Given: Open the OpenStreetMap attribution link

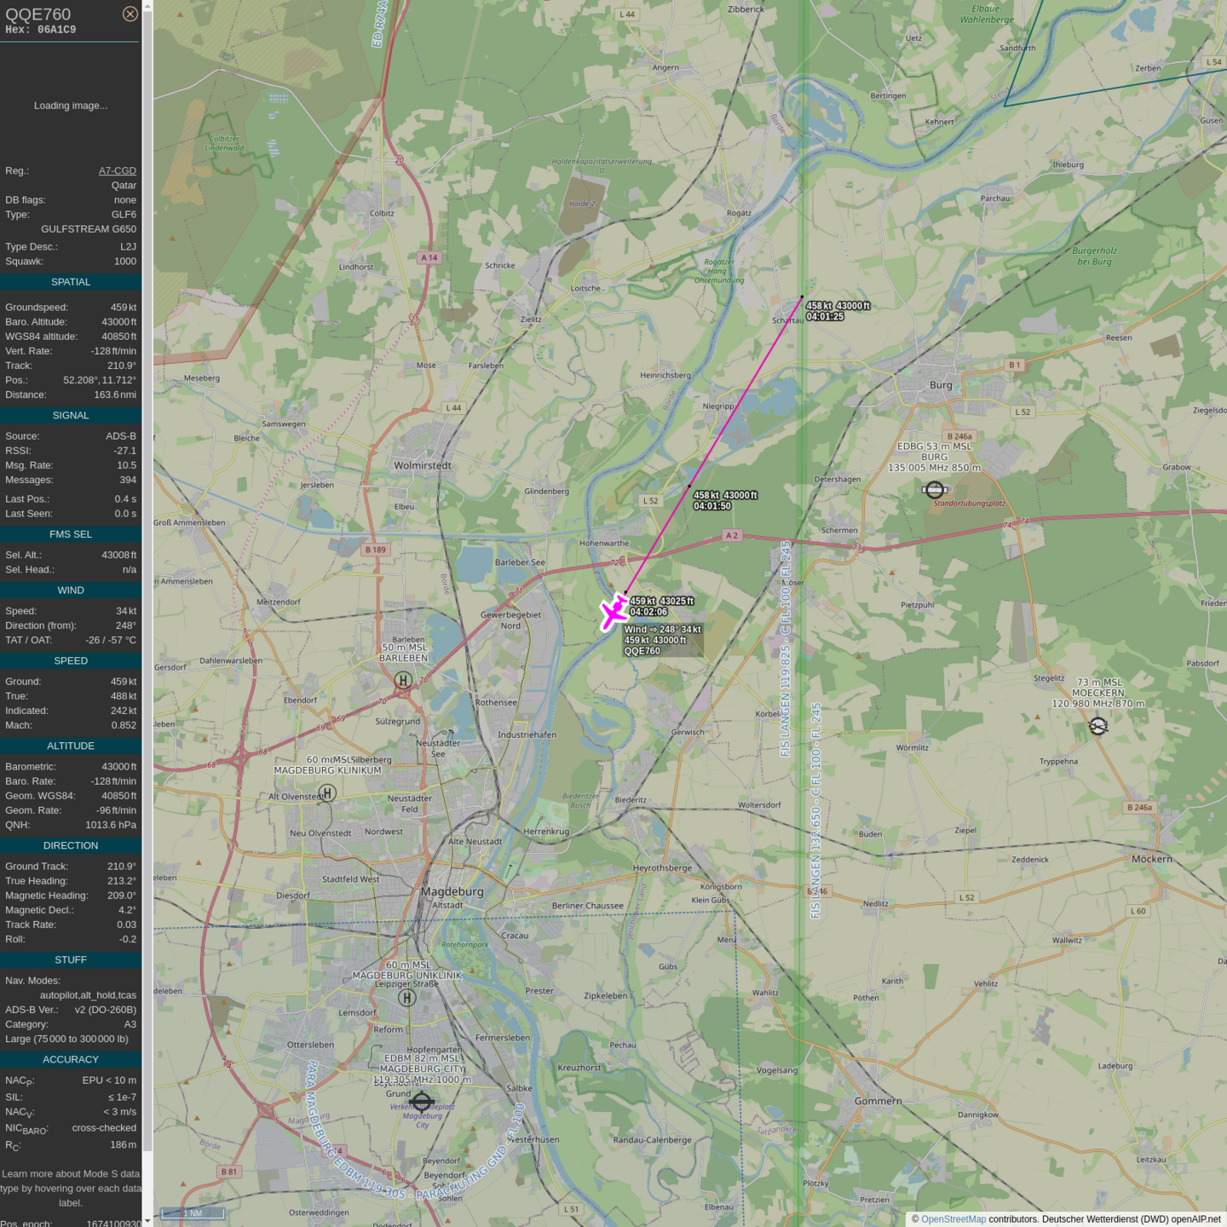Looking at the screenshot, I should tap(953, 1219).
